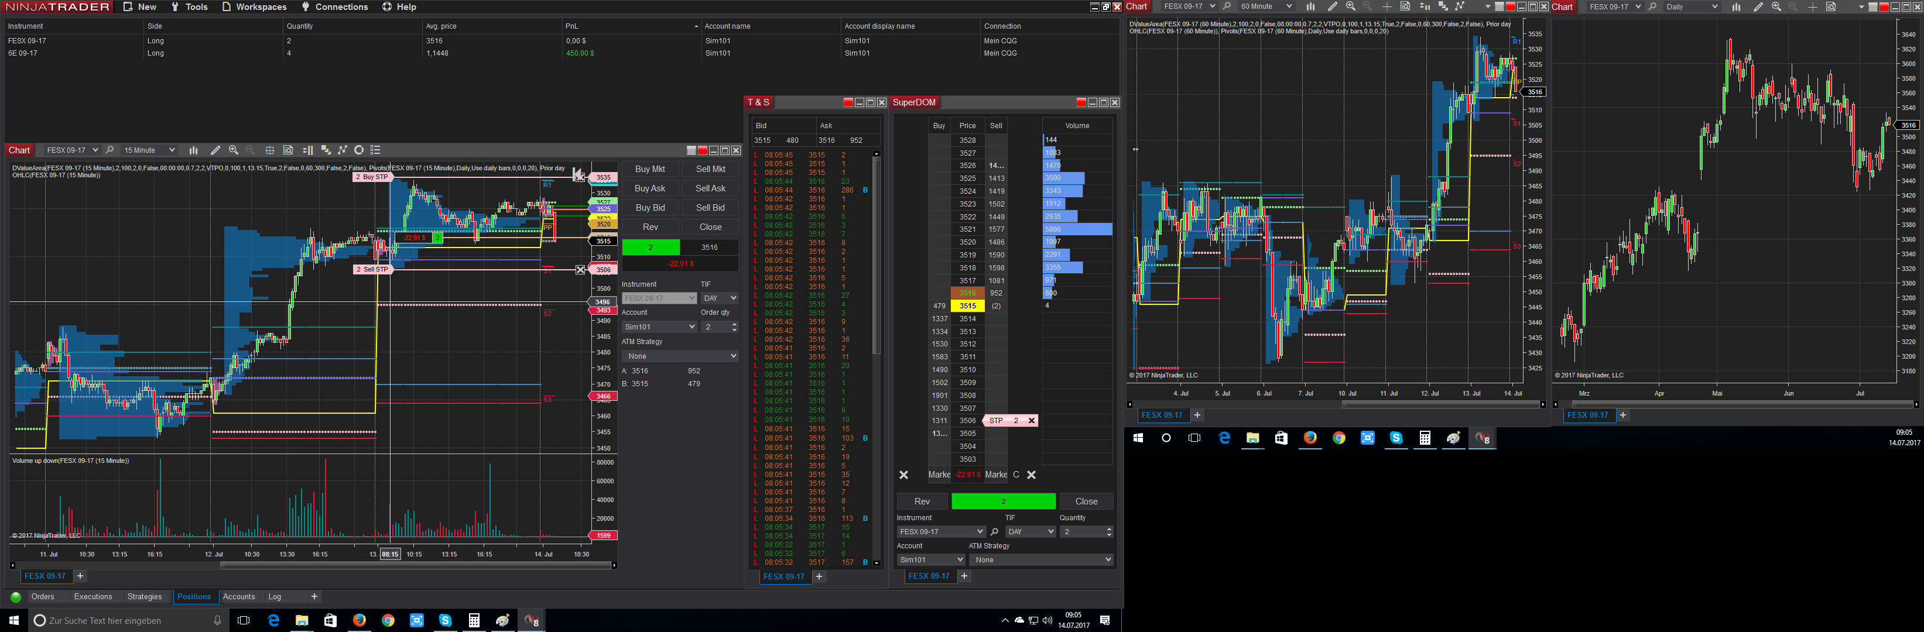
Task: Open properties list icon in 15 Minute chart
Action: click(x=376, y=150)
